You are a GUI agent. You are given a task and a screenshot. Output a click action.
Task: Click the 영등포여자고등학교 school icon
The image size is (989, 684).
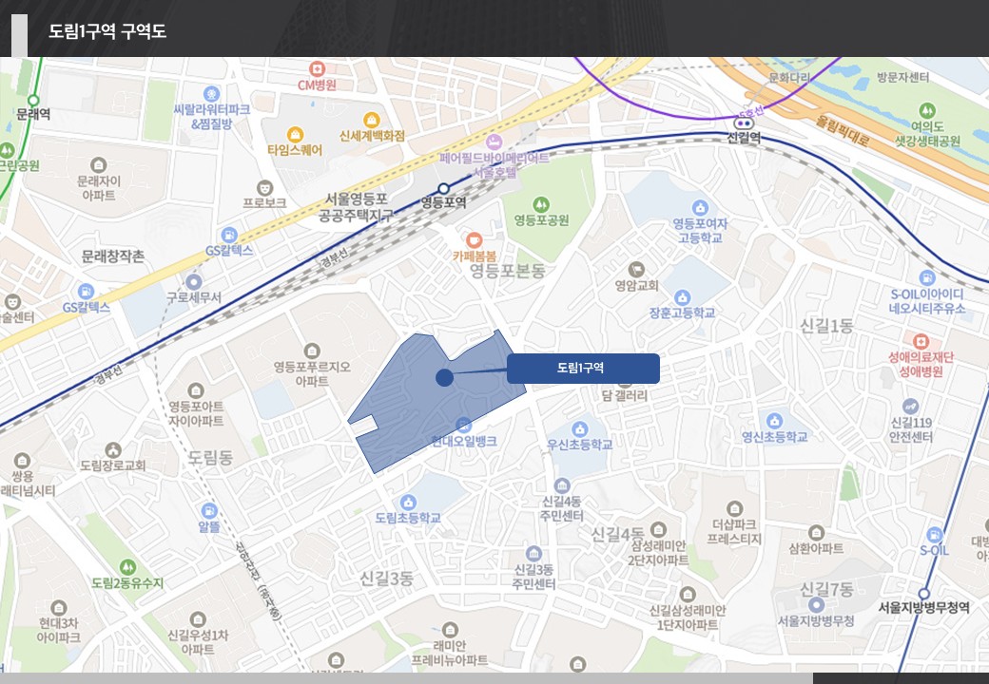click(x=700, y=208)
